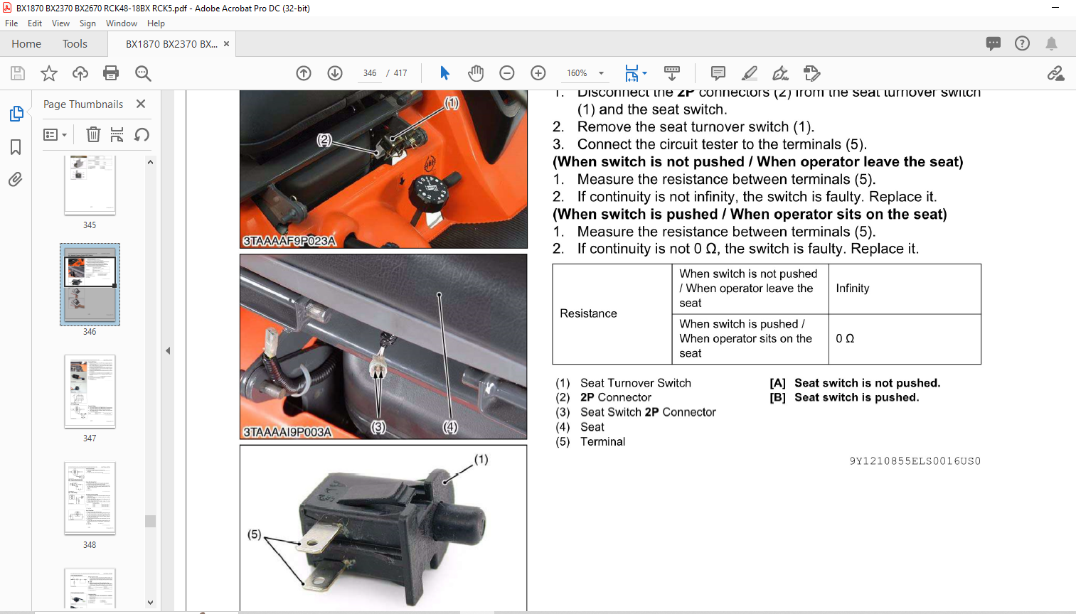
Task: Click the thumbnail page split icon
Action: point(117,134)
